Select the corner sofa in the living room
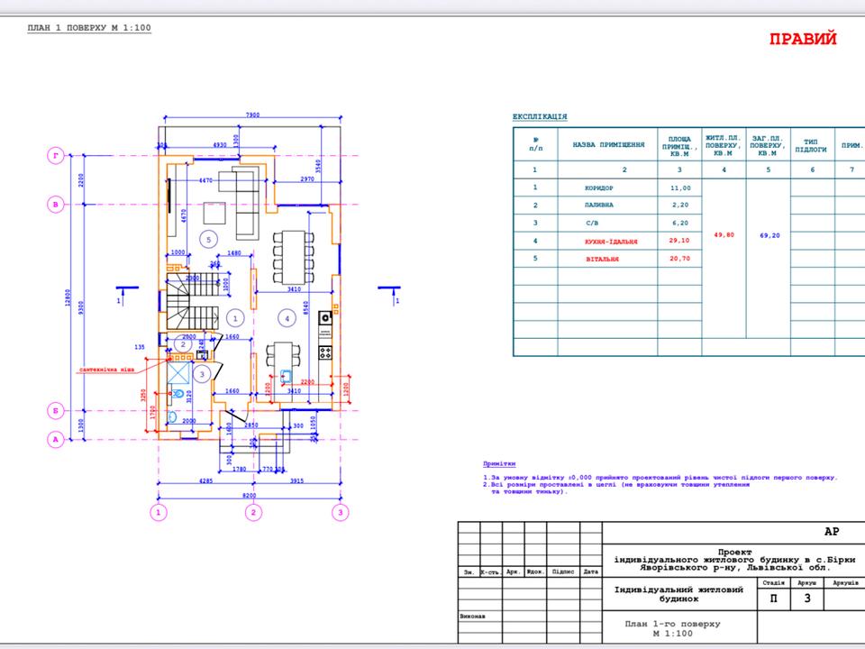865x649 pixels. pos(245,194)
